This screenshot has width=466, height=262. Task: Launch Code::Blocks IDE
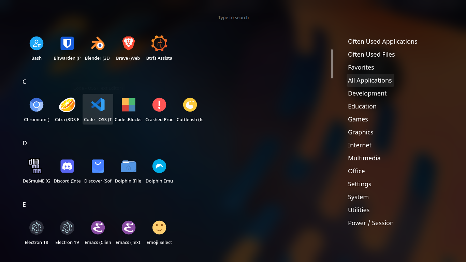(x=129, y=109)
